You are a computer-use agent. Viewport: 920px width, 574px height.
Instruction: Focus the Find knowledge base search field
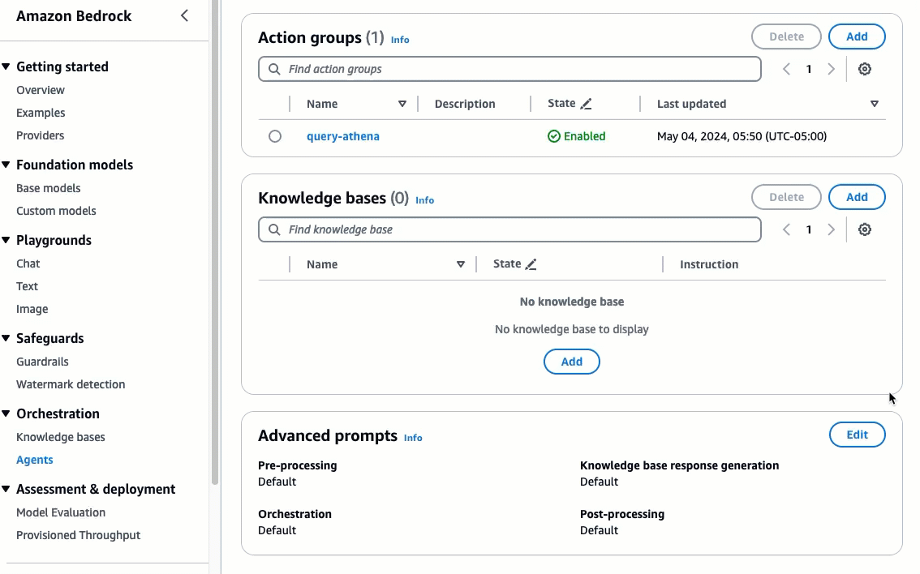pos(509,229)
